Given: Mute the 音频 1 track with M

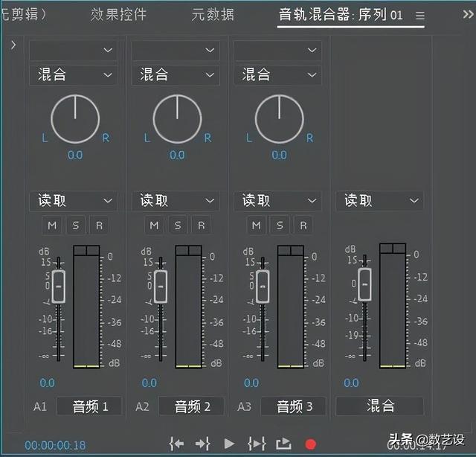Looking at the screenshot, I should pyautogui.click(x=52, y=226).
